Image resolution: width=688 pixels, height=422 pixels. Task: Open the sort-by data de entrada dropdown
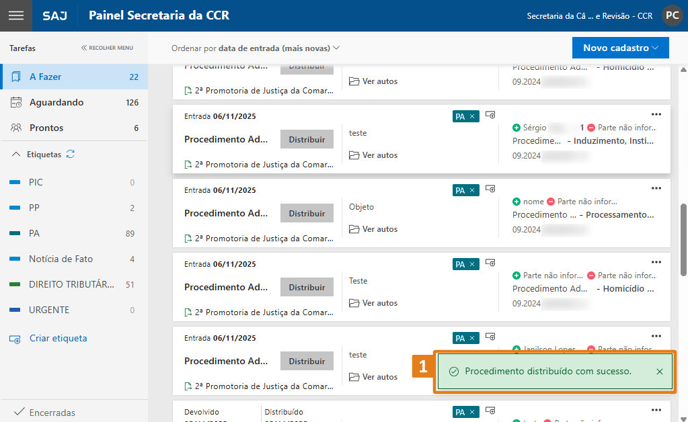(256, 48)
